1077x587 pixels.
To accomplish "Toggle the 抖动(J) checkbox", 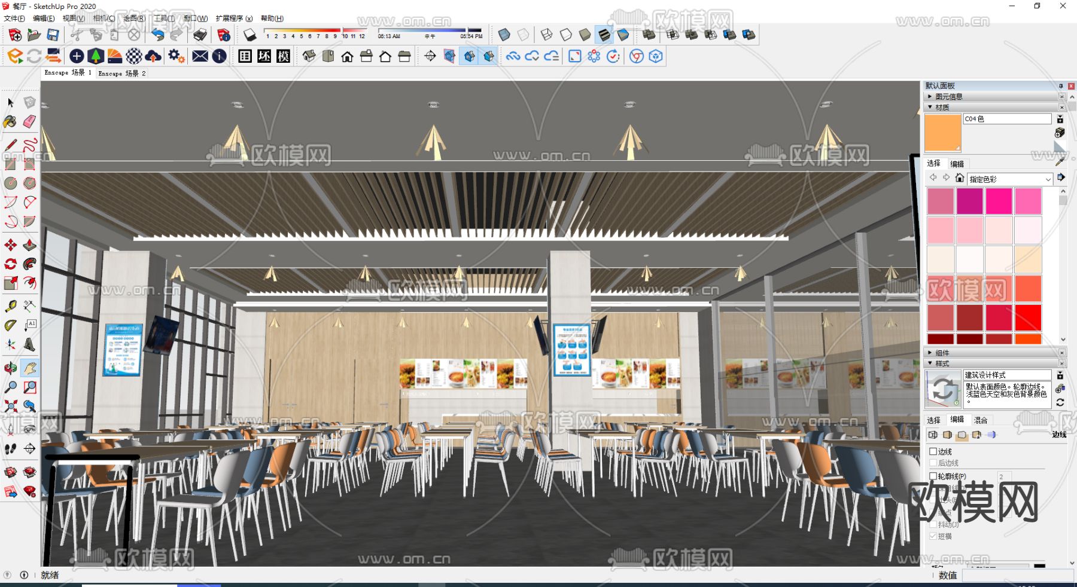I will pos(933,524).
